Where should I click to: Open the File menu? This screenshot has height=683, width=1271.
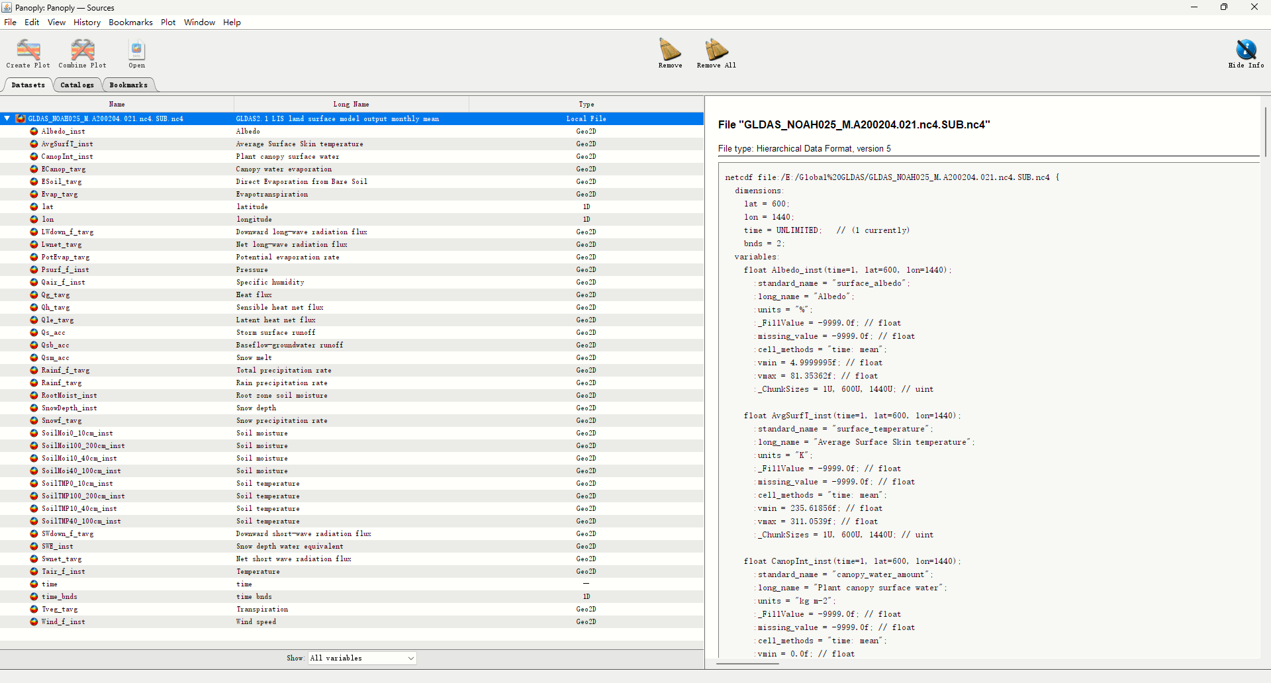pyautogui.click(x=11, y=22)
